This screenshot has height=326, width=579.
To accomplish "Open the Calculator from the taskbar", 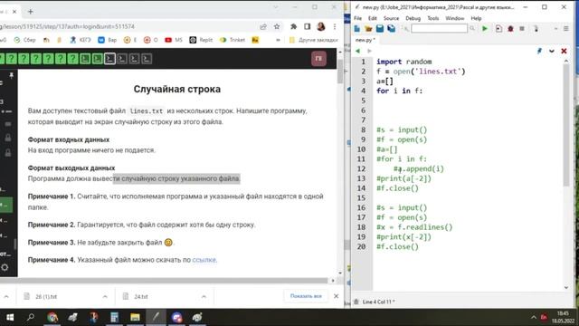I will [x=115, y=317].
